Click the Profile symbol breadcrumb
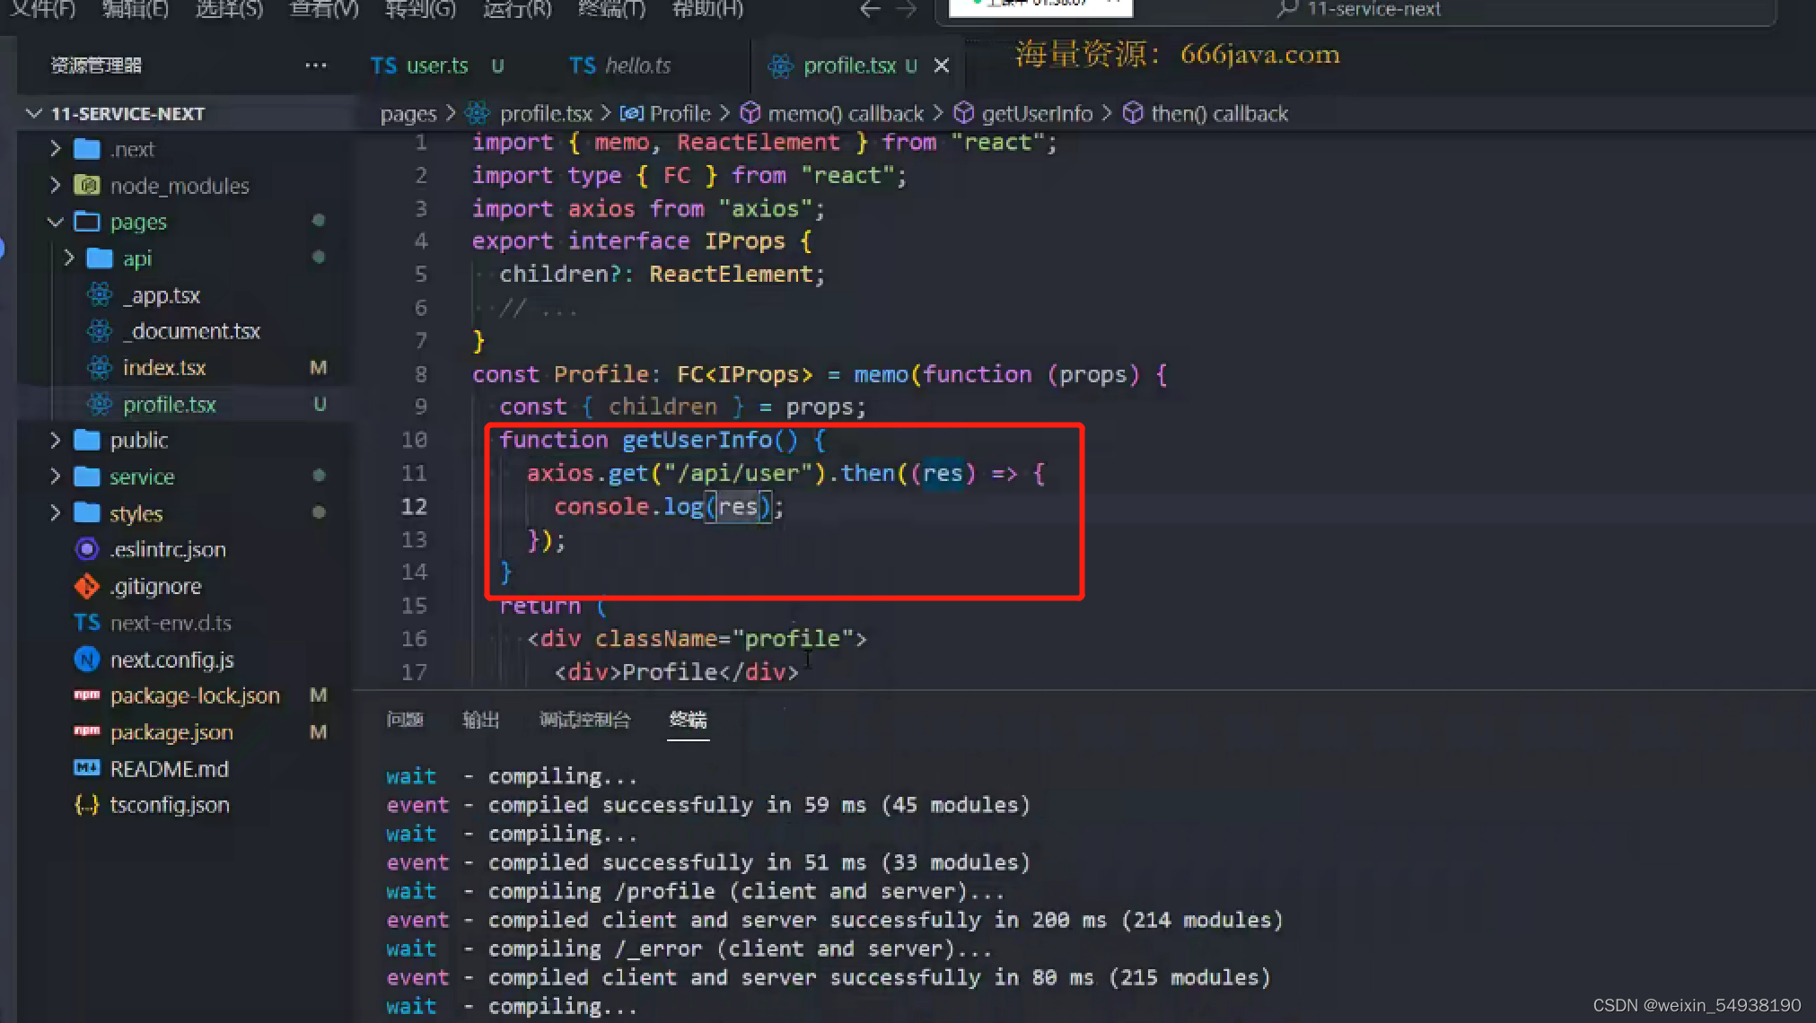The image size is (1816, 1023). [680, 114]
